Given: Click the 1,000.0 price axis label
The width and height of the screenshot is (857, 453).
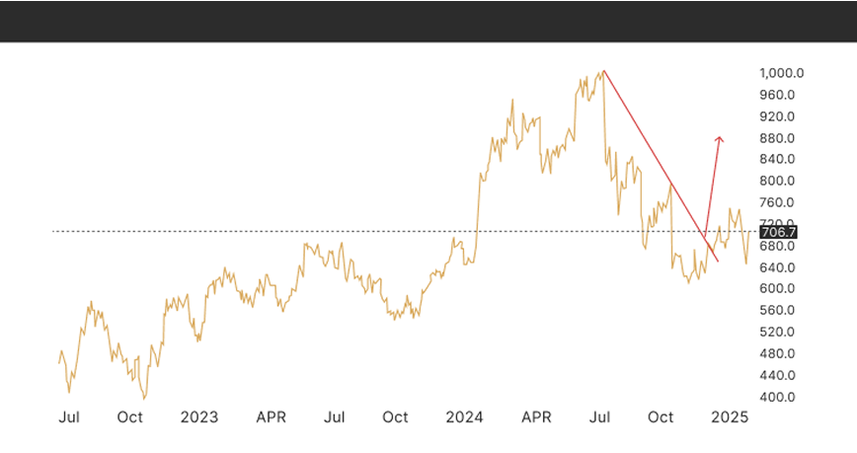Looking at the screenshot, I should [x=782, y=73].
